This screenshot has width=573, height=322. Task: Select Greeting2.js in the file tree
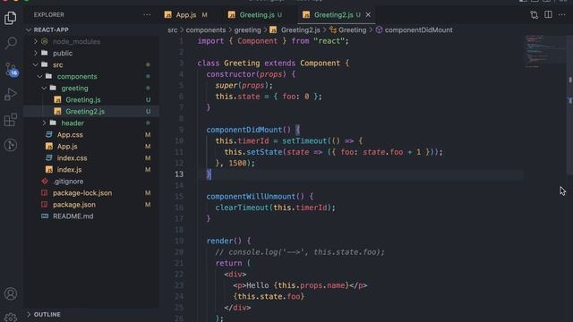pos(91,111)
